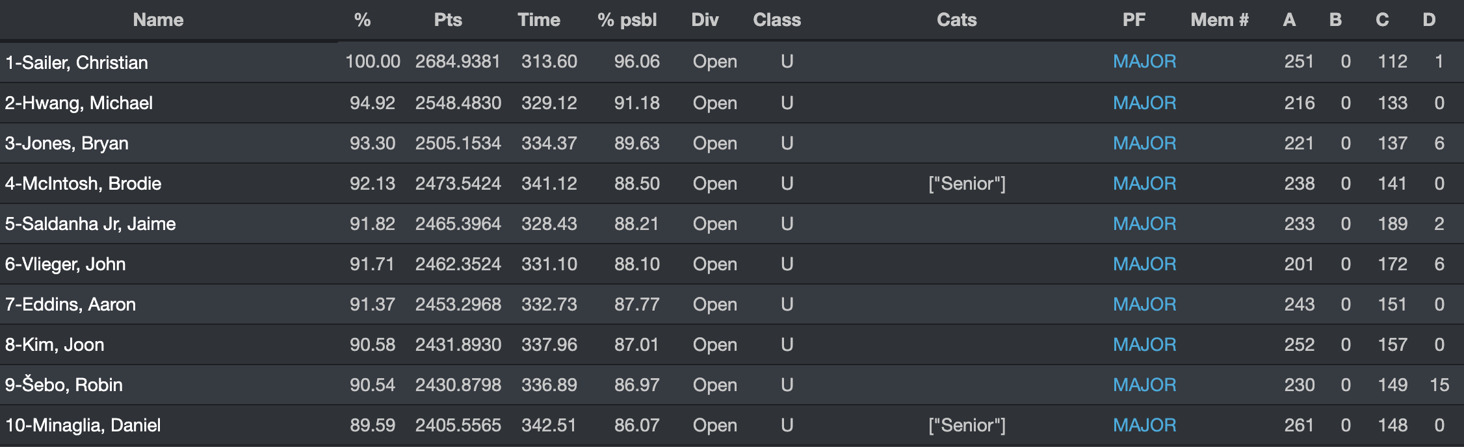The image size is (1464, 447).
Task: Click the Pts column header
Action: coord(448,20)
